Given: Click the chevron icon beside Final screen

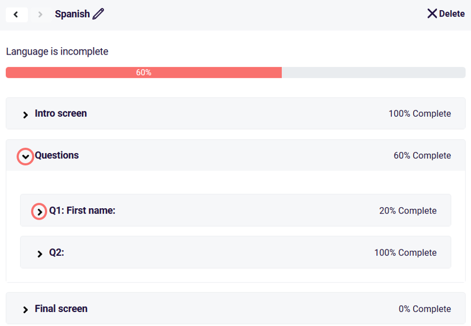Looking at the screenshot, I should 25,308.
